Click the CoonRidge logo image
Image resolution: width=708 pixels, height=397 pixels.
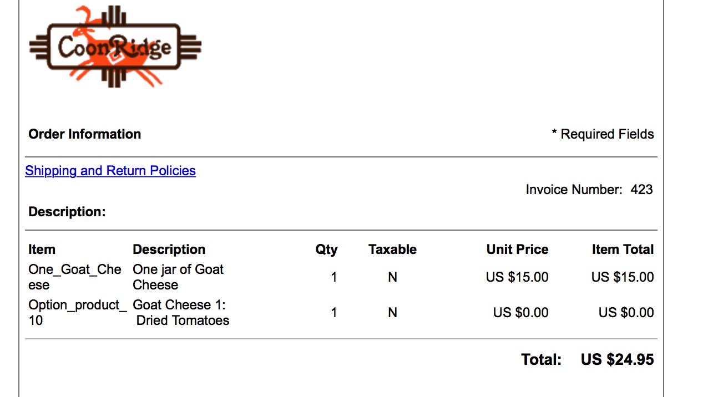pyautogui.click(x=115, y=47)
